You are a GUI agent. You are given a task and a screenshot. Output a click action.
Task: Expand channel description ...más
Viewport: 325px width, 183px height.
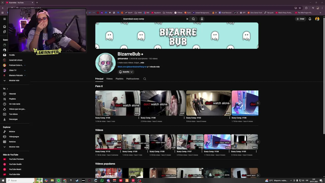142,63
